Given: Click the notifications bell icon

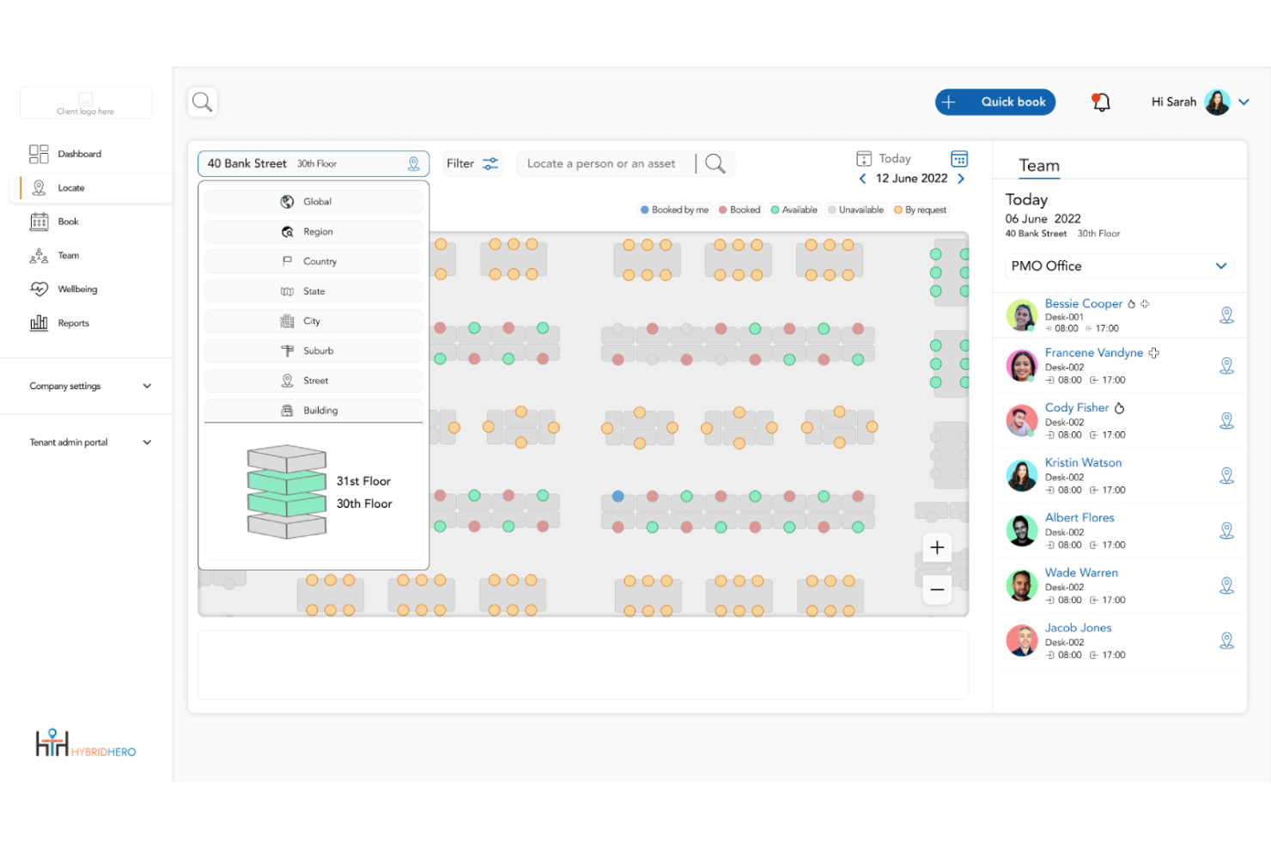Looking at the screenshot, I should pos(1100,101).
